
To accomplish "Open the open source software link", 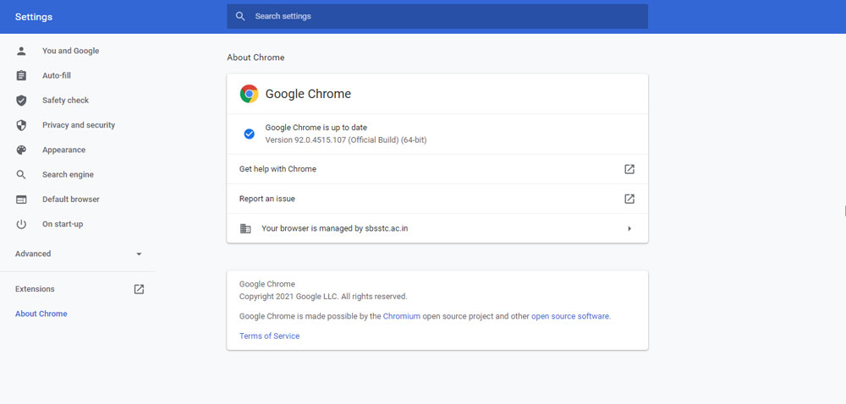I will pos(570,316).
